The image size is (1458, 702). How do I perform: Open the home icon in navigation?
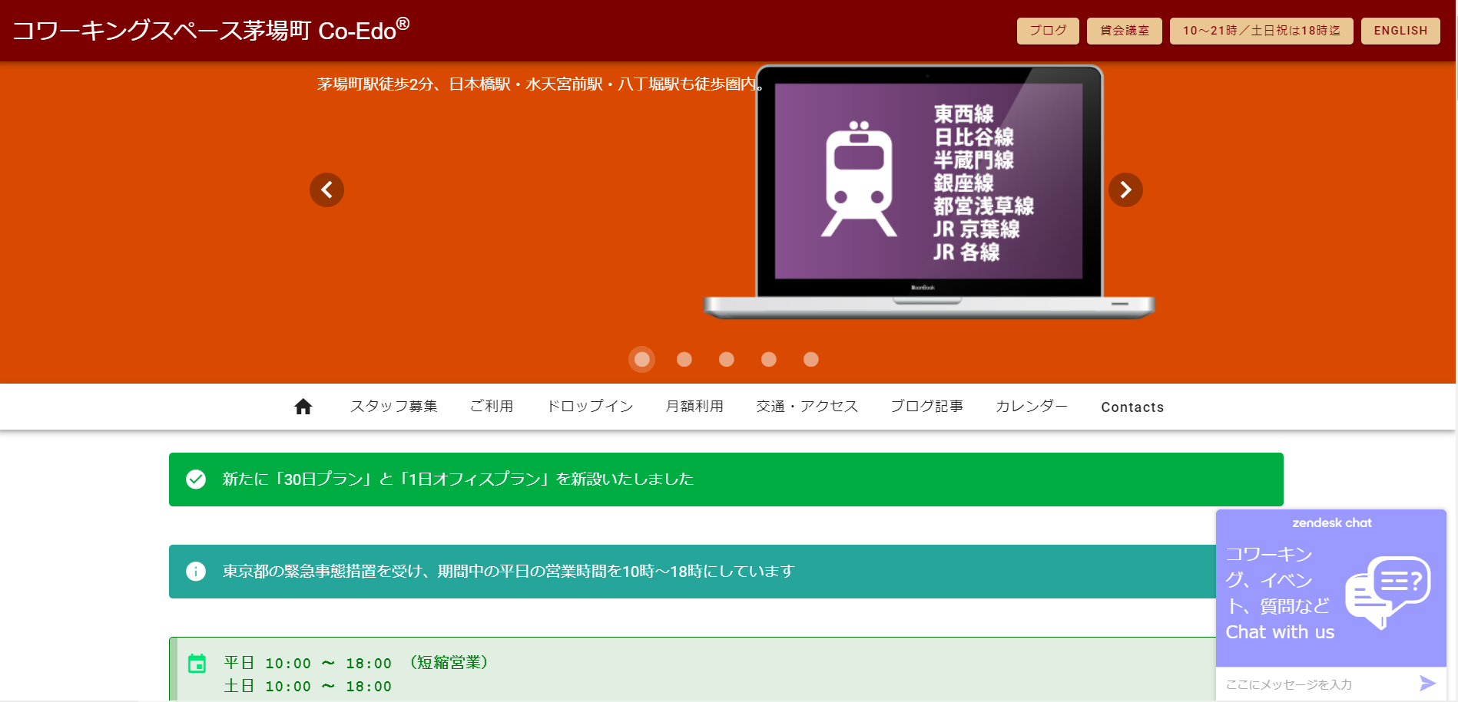[x=303, y=407]
